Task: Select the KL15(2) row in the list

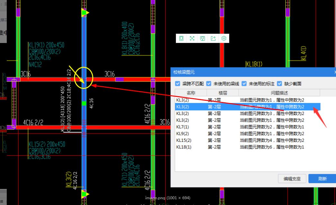Action: click(248, 140)
